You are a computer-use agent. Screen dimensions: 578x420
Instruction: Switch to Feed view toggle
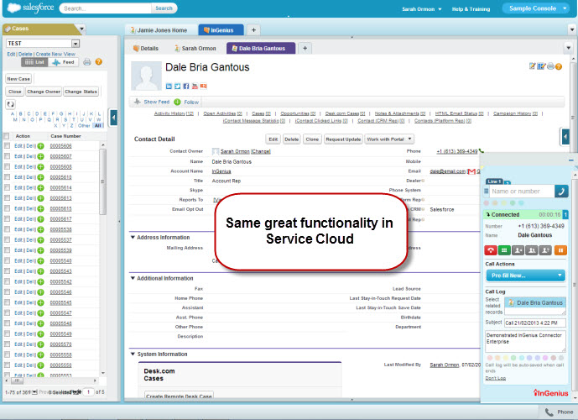tap(64, 62)
